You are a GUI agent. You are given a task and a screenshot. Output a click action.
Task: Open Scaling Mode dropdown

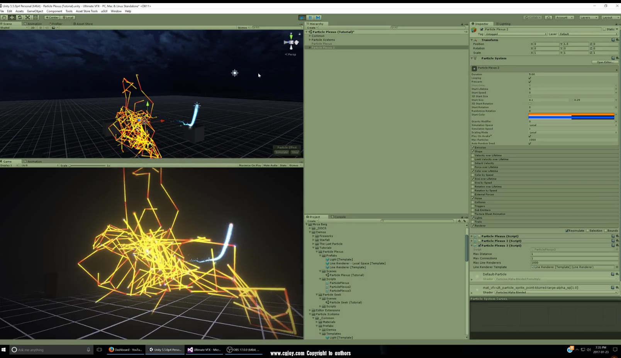pos(573,132)
